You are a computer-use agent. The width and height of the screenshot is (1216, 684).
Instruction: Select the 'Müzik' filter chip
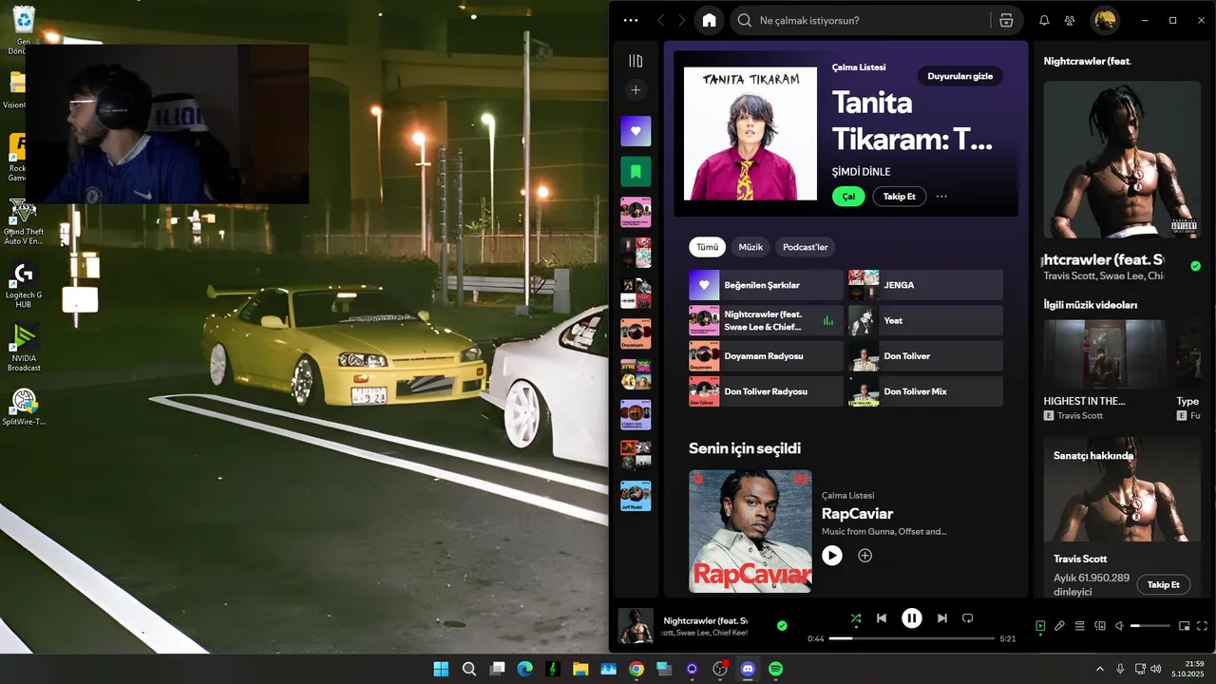click(x=750, y=247)
